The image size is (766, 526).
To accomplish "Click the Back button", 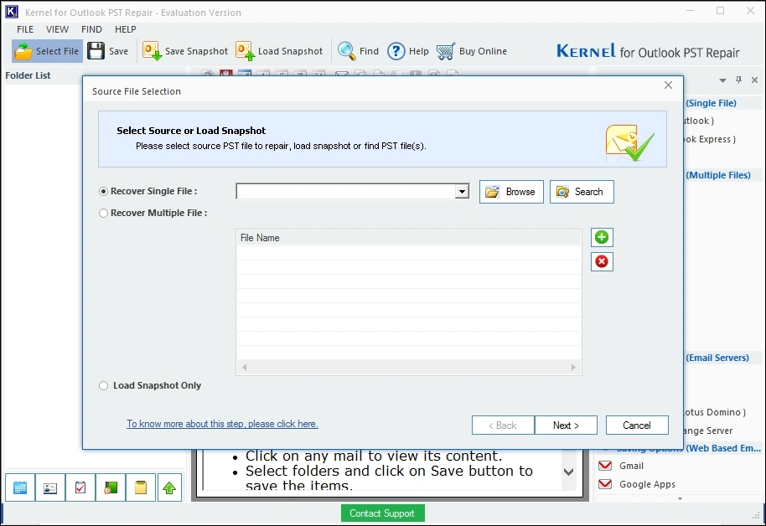I will [x=503, y=425].
